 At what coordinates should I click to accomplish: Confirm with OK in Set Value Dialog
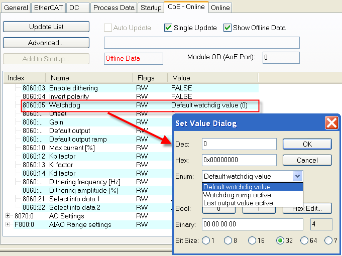pyautogui.click(x=307, y=144)
